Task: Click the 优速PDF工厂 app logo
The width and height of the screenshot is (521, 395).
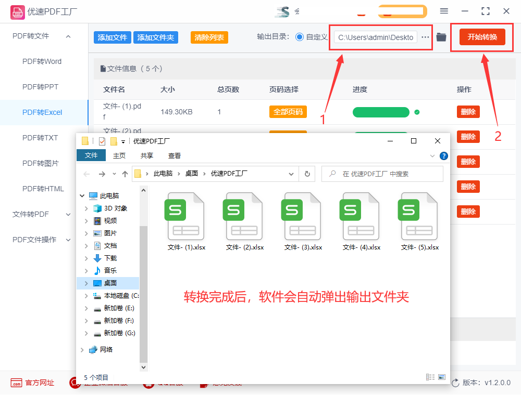Action: (x=17, y=12)
